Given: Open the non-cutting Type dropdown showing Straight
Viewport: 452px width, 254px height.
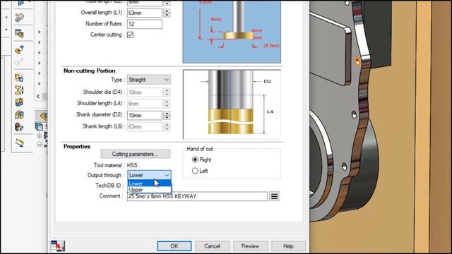Looking at the screenshot, I should [149, 80].
